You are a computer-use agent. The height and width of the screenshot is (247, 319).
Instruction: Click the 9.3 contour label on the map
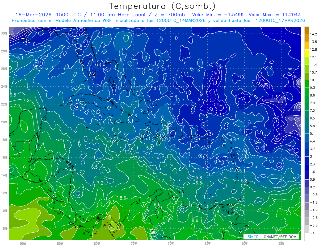tap(111, 202)
